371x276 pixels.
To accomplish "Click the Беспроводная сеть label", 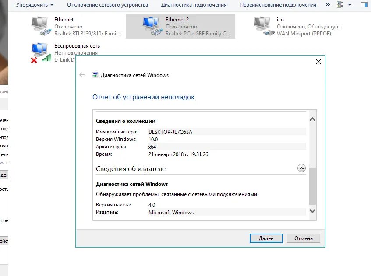I will tap(77, 46).
